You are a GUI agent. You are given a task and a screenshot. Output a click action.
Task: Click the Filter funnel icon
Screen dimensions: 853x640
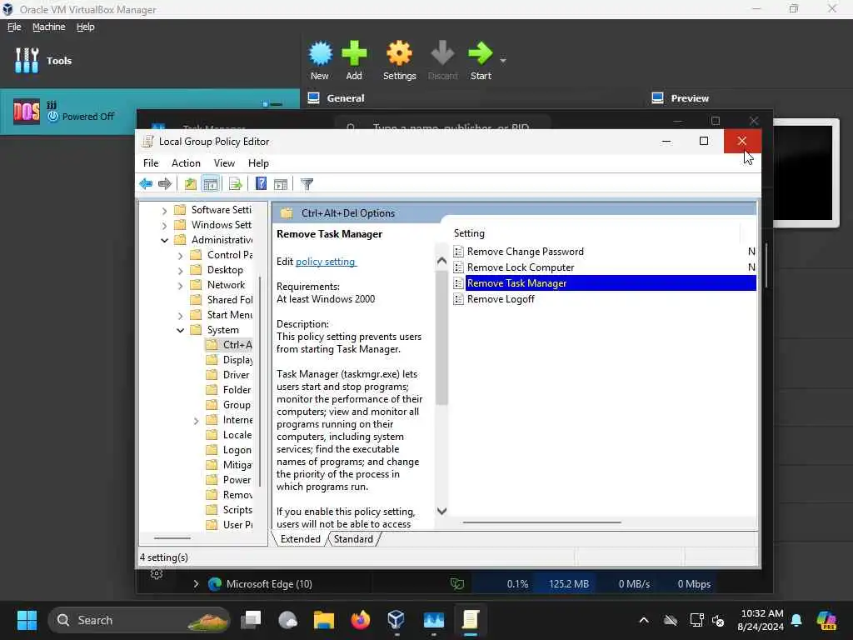tap(307, 184)
